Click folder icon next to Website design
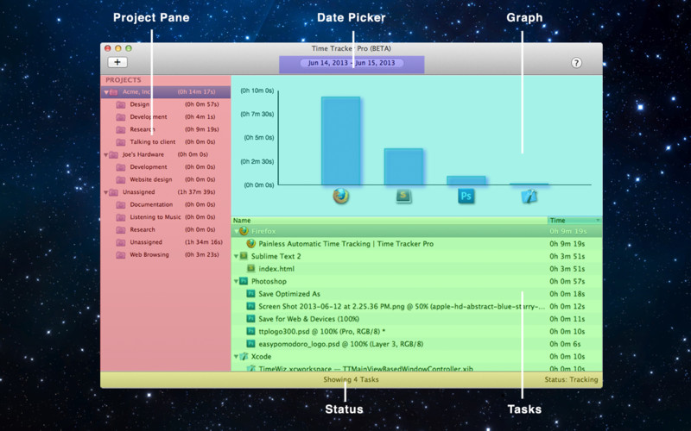Viewport: 691px width, 431px height. 120,180
